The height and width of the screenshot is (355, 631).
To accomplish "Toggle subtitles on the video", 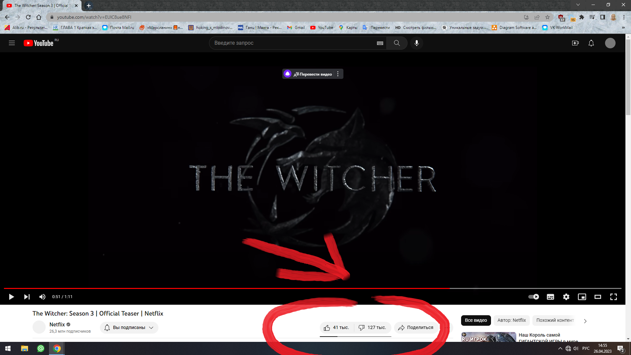I will click(x=550, y=297).
